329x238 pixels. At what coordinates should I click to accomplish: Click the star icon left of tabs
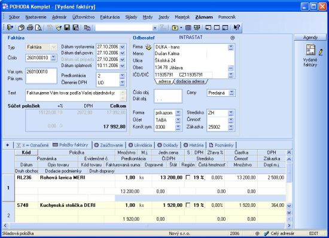tap(8, 145)
